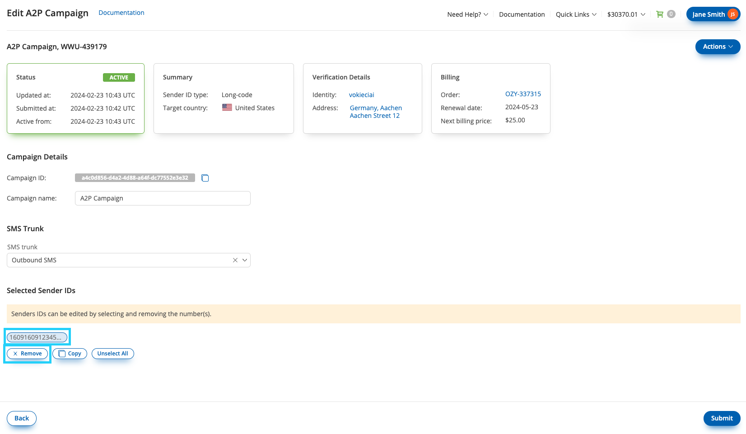Open the vokieciai identity link
This screenshot has height=434, width=746.
coord(362,95)
